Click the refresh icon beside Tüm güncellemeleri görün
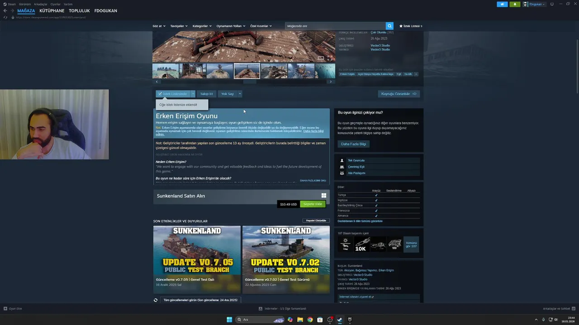The image size is (579, 325). click(156, 300)
